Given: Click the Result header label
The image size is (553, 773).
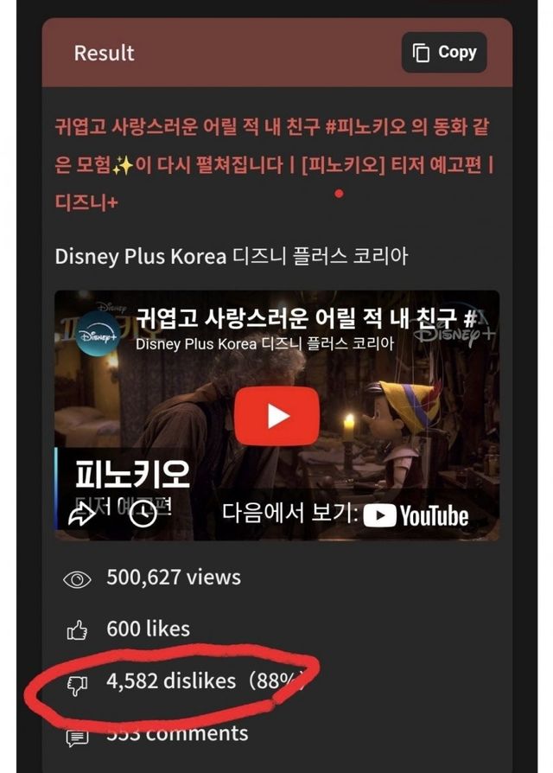Looking at the screenshot, I should pos(104,54).
